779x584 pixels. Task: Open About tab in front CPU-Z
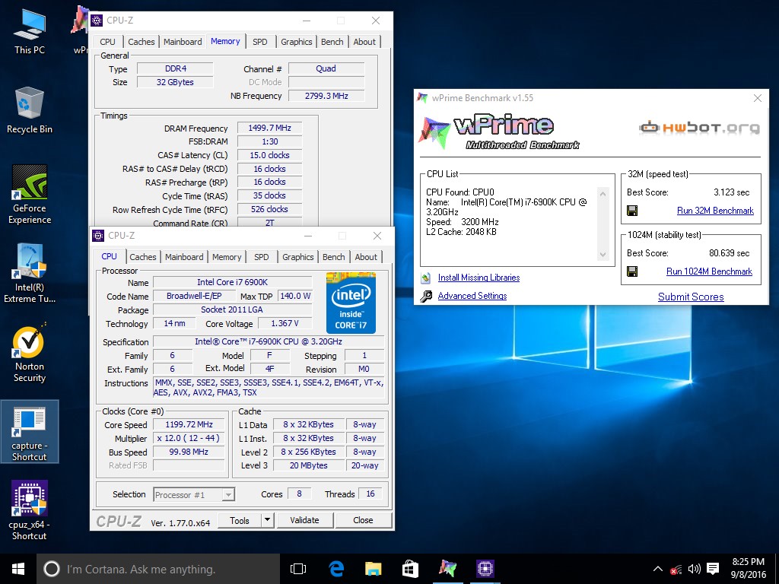[x=366, y=257]
